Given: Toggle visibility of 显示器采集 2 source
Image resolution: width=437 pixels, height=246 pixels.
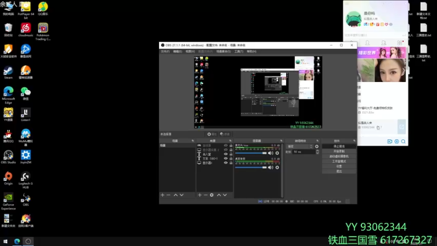Looking at the screenshot, I should click(x=226, y=150).
